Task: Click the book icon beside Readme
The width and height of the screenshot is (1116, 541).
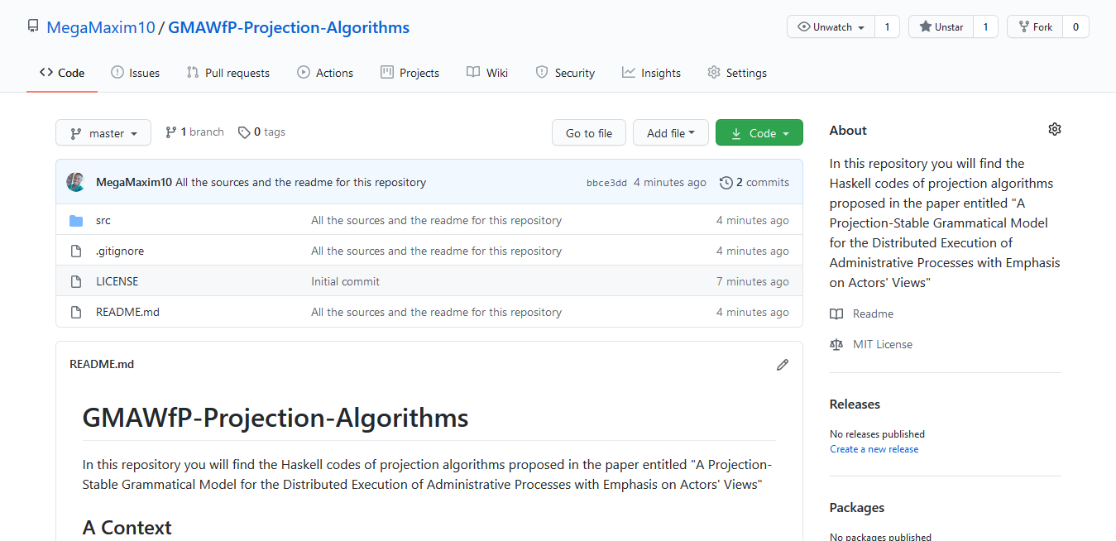Action: 836,314
